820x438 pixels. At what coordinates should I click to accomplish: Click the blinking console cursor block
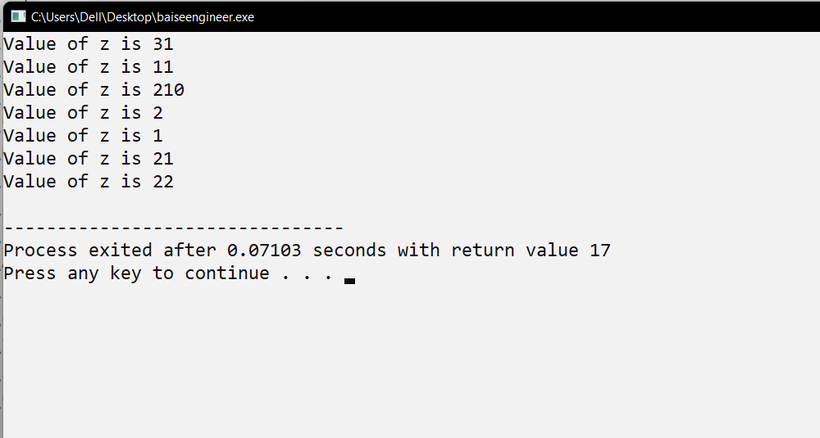click(350, 281)
